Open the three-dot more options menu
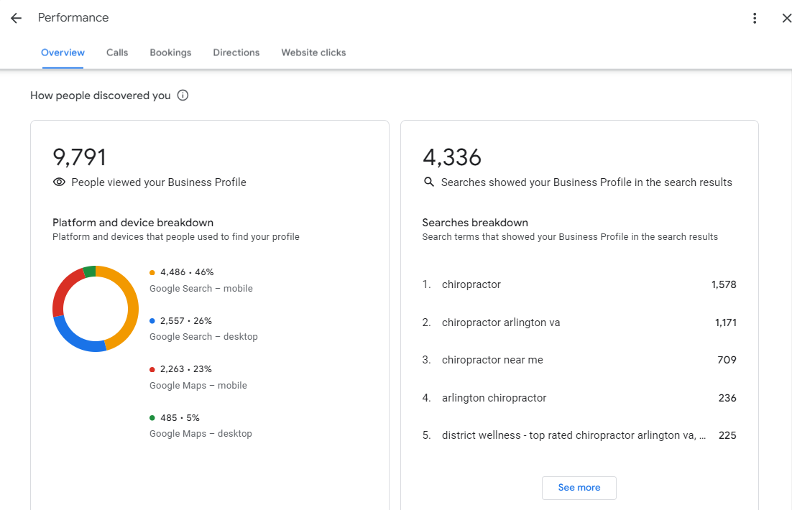 pos(754,18)
